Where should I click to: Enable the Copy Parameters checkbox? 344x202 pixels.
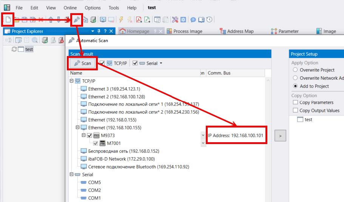point(296,102)
